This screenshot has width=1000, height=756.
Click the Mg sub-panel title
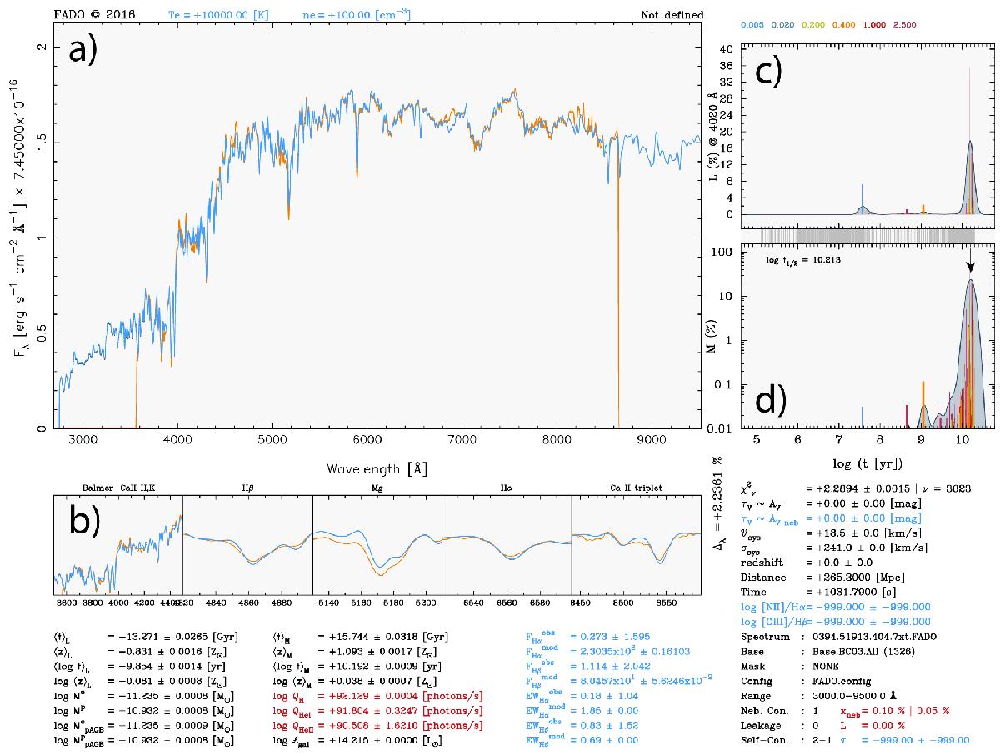[377, 489]
